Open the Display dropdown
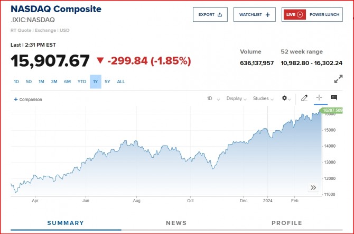Image resolution: width=354 pixels, height=234 pixels. click(237, 98)
